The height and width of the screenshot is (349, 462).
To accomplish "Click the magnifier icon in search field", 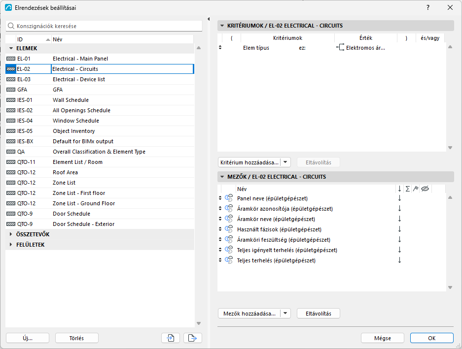I will pyautogui.click(x=11, y=26).
